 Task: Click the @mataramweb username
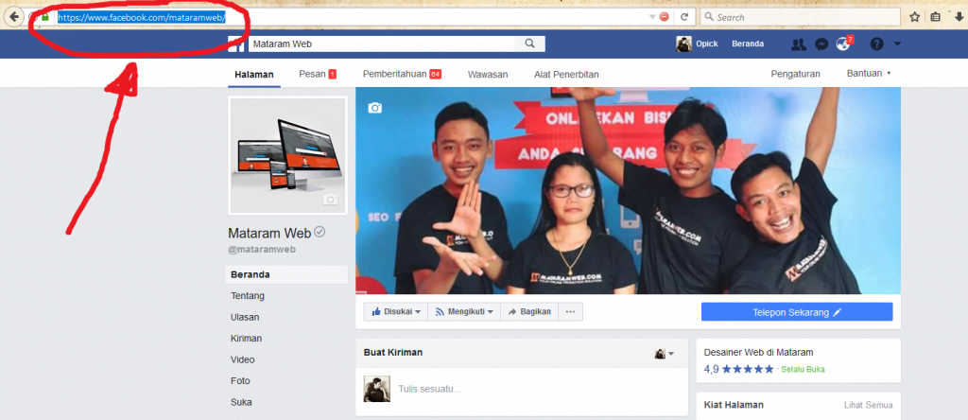pyautogui.click(x=263, y=250)
